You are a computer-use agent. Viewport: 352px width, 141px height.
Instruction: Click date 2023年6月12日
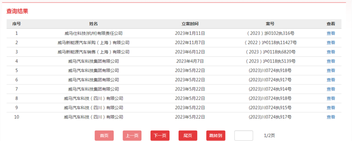click(190, 52)
